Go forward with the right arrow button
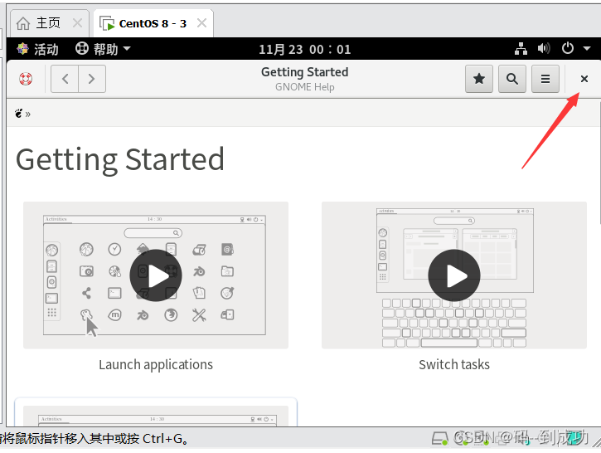This screenshot has width=601, height=453. coord(92,79)
